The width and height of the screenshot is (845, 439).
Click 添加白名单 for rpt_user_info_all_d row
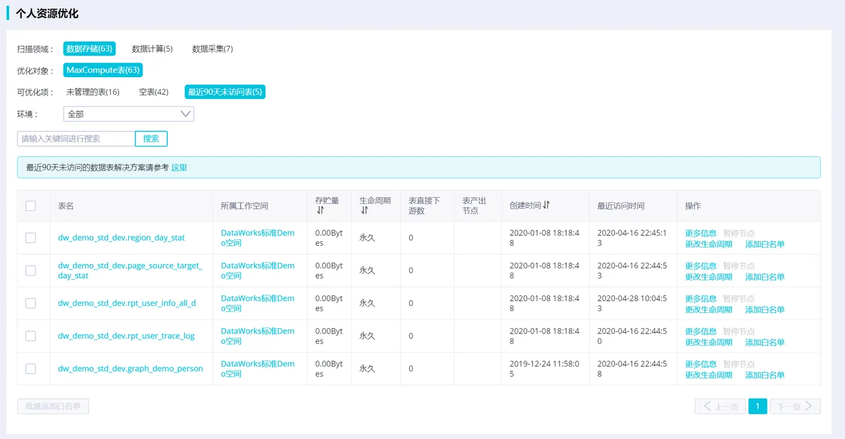pos(765,309)
